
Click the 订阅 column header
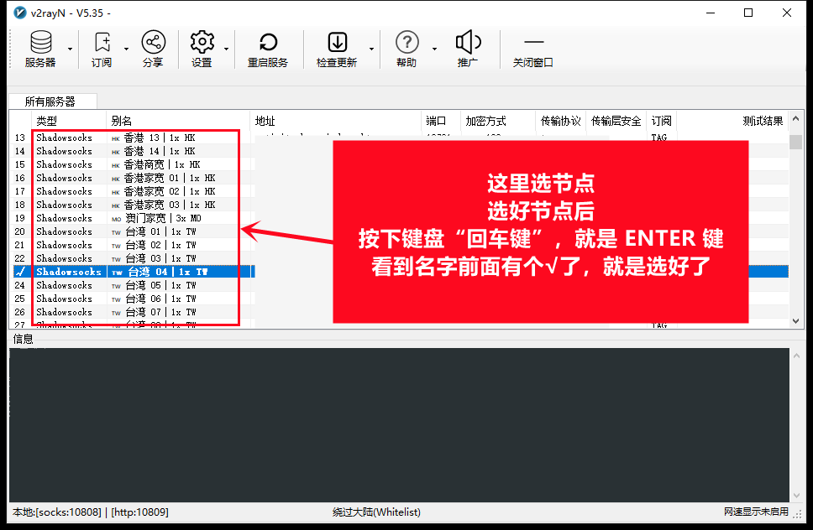pos(662,121)
